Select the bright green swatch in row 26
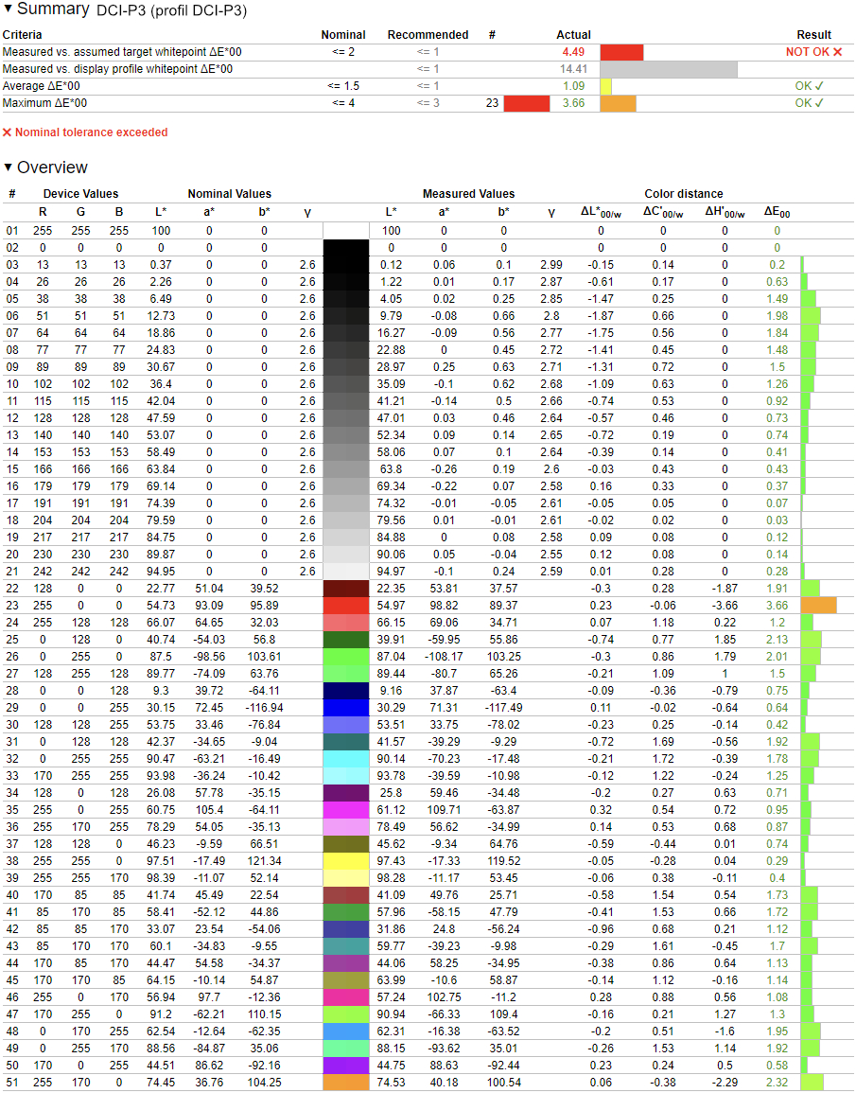 [x=346, y=657]
